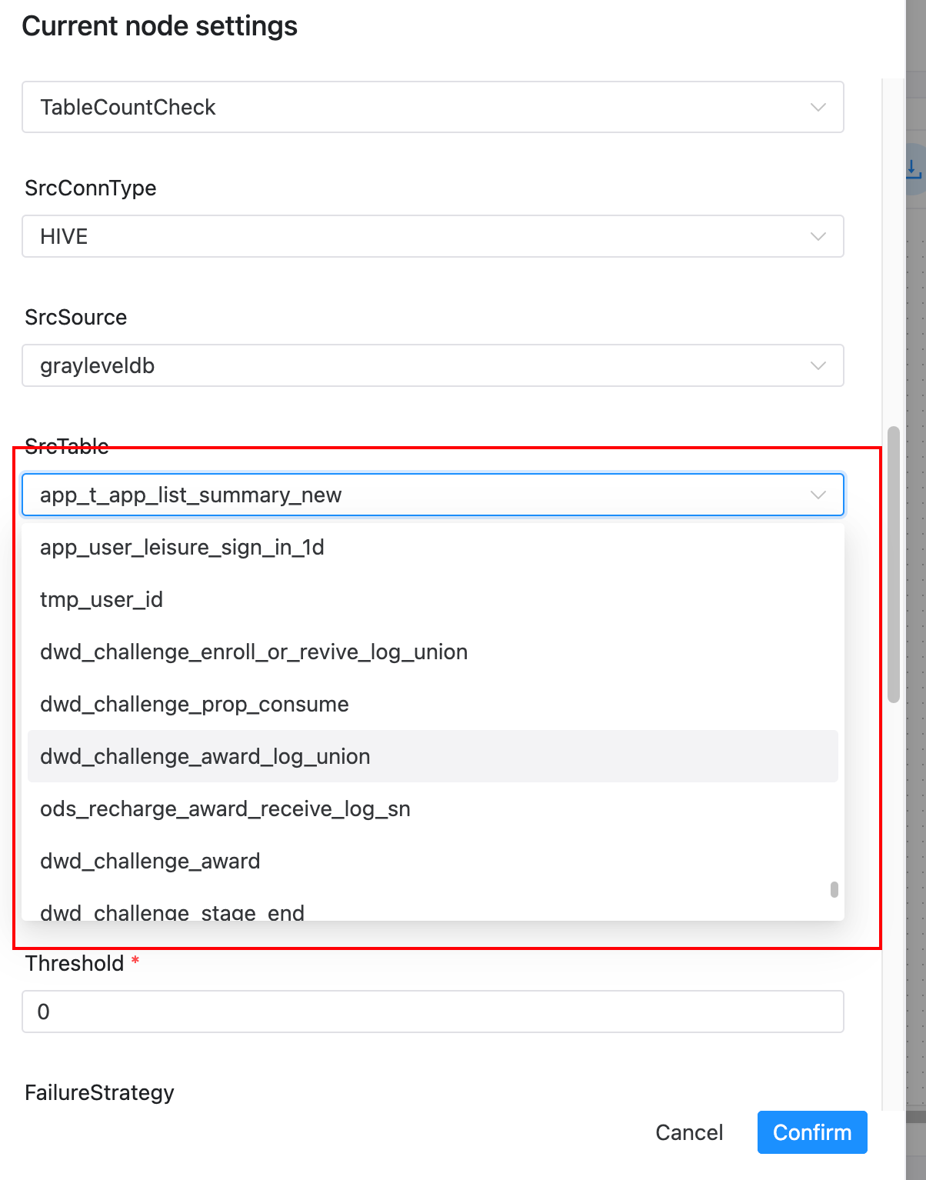Viewport: 926px width, 1180px height.
Task: Cancel the current node settings
Action: [x=688, y=1132]
